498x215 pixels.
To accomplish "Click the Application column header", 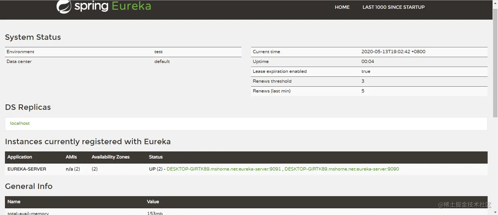I will pyautogui.click(x=20, y=157).
